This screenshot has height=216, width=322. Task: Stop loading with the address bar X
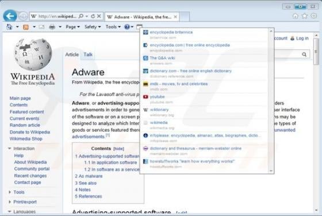(x=99, y=16)
